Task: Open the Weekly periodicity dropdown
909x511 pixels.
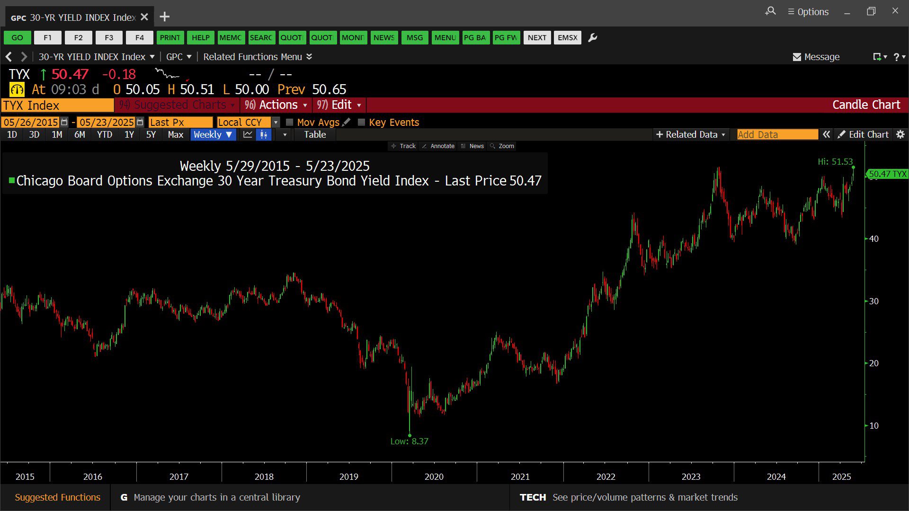Action: pos(213,134)
